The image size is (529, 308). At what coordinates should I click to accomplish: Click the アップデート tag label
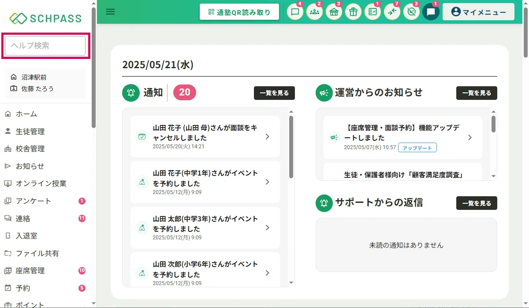point(417,147)
